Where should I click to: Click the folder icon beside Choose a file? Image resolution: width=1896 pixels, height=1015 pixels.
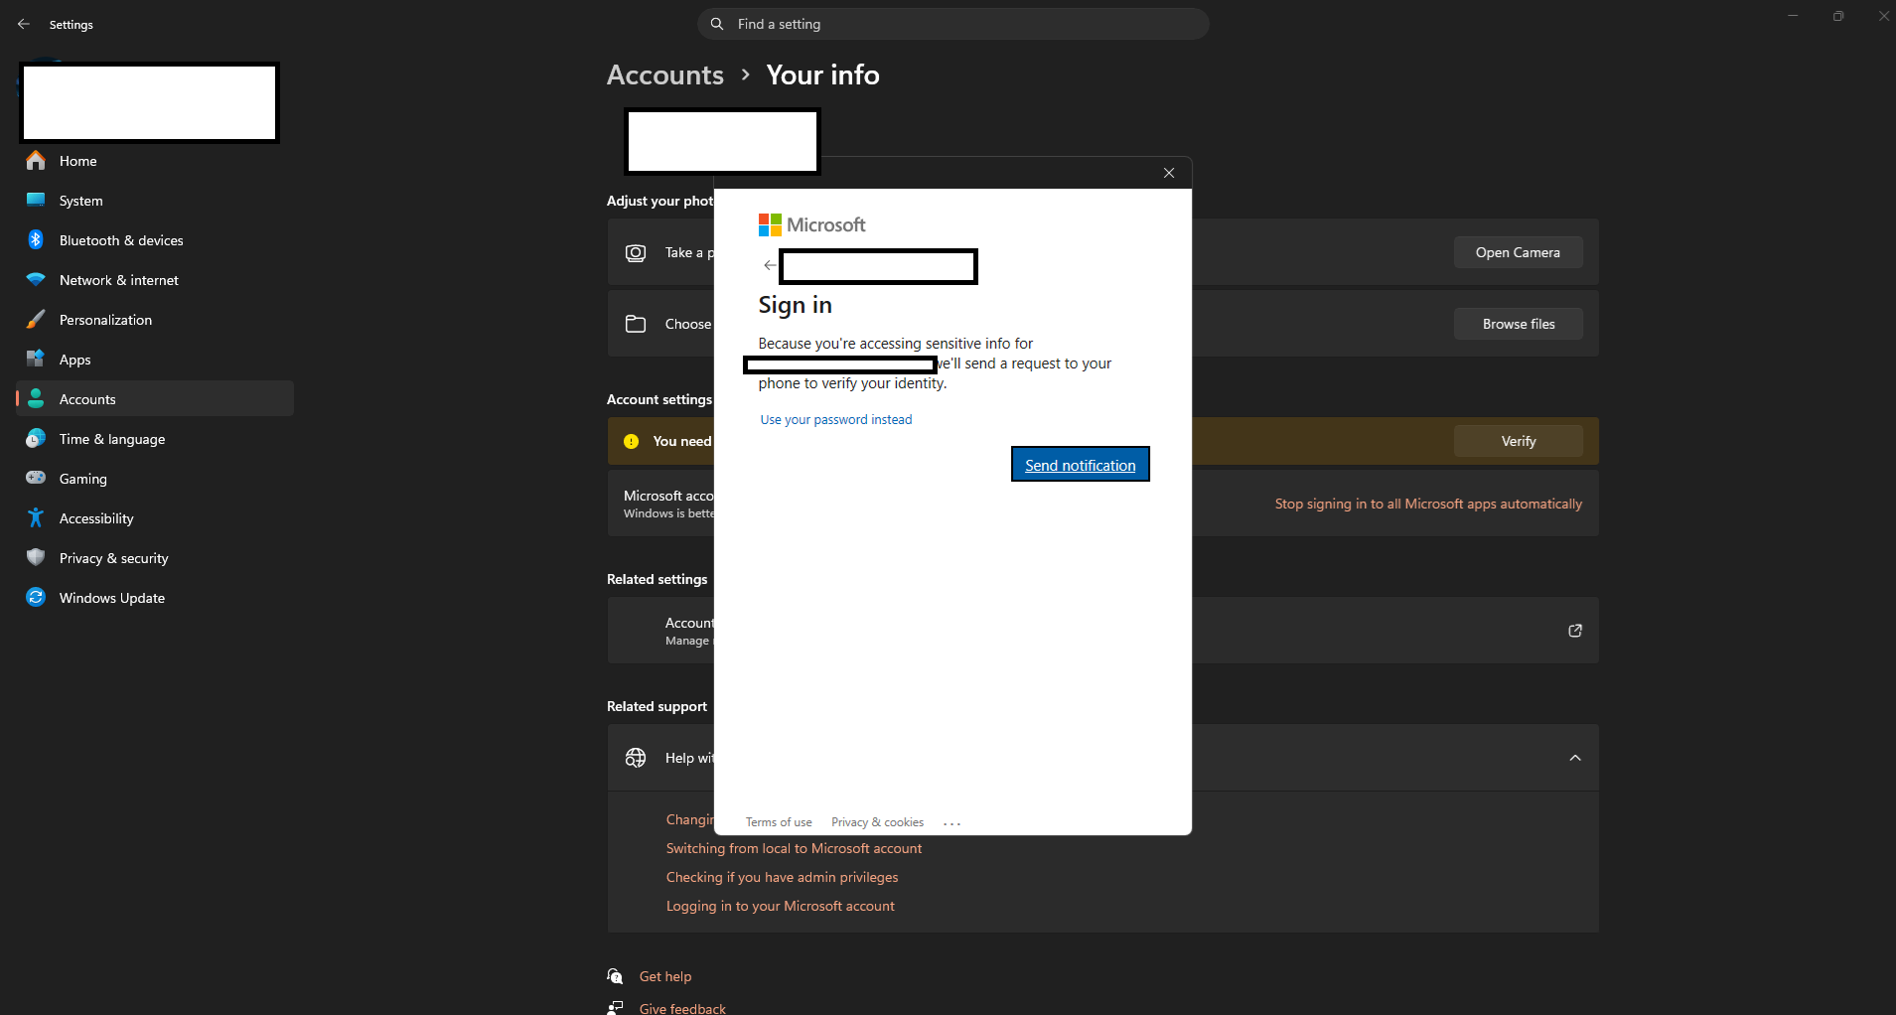[636, 324]
